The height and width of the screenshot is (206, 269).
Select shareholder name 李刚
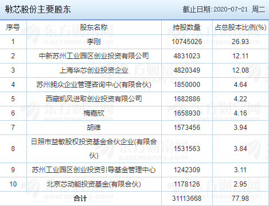tap(93, 42)
